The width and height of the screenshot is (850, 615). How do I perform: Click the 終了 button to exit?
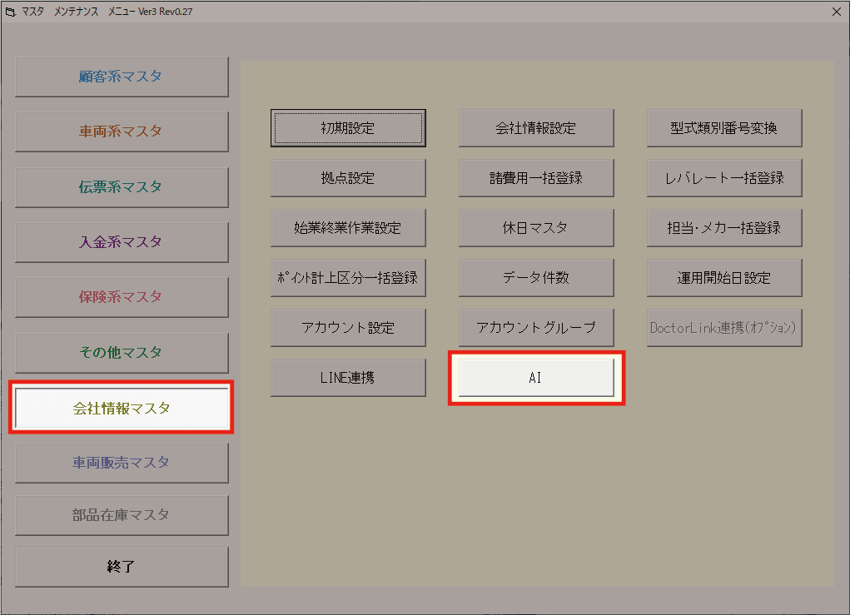(x=122, y=567)
